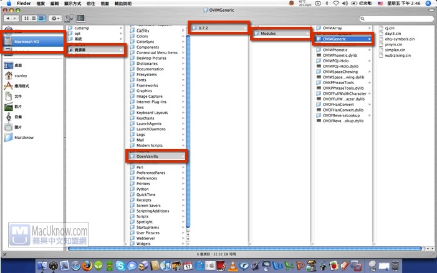Screen dimensions: 437x273
Task: Expand the Keyboard Layouts folder arrow
Action: click(183, 113)
